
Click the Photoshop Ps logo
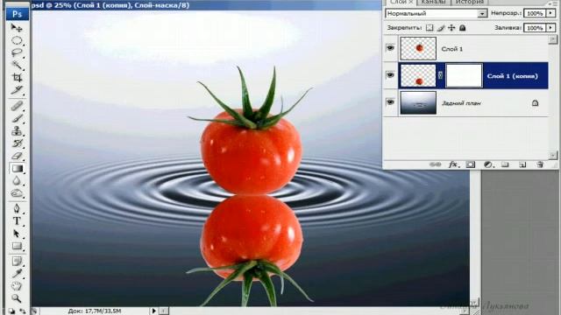[18, 14]
